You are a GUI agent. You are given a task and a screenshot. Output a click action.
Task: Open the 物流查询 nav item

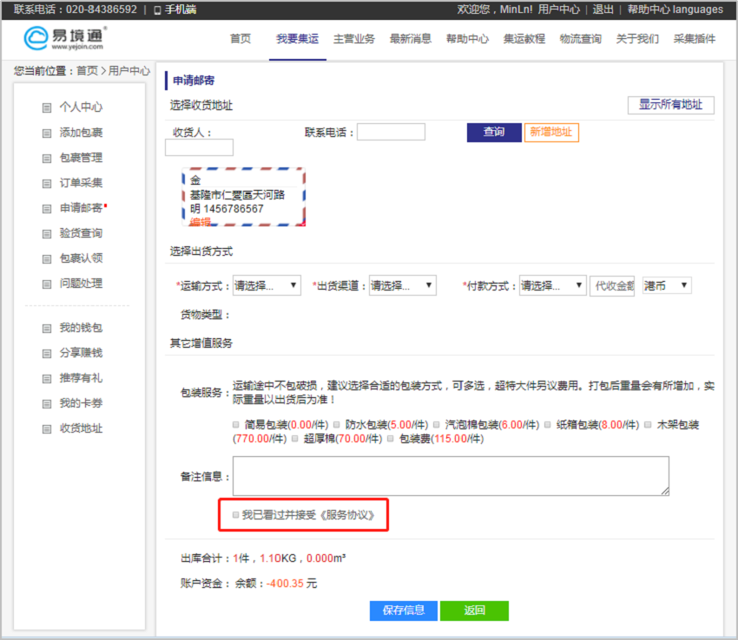point(580,39)
